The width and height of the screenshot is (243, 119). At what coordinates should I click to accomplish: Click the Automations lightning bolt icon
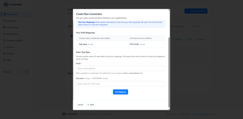point(4,34)
